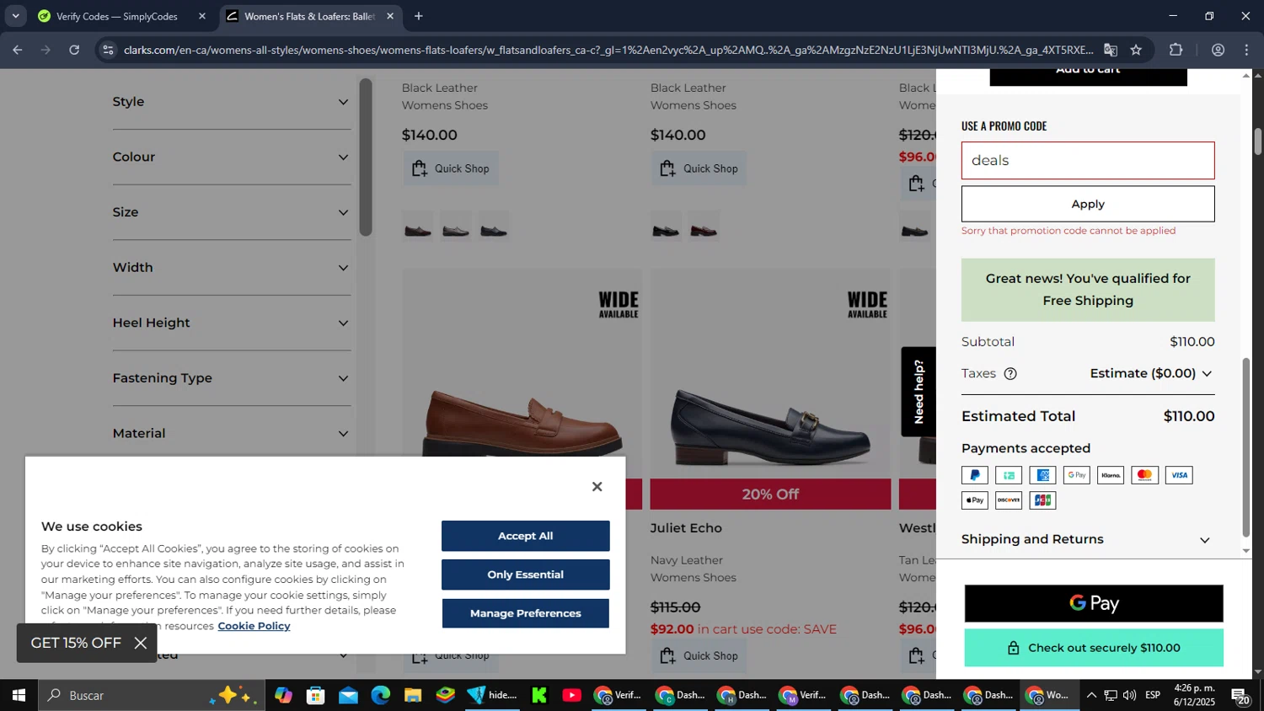Click Quick Shop under Juliet Echo shoe
The height and width of the screenshot is (711, 1264).
[x=699, y=655]
